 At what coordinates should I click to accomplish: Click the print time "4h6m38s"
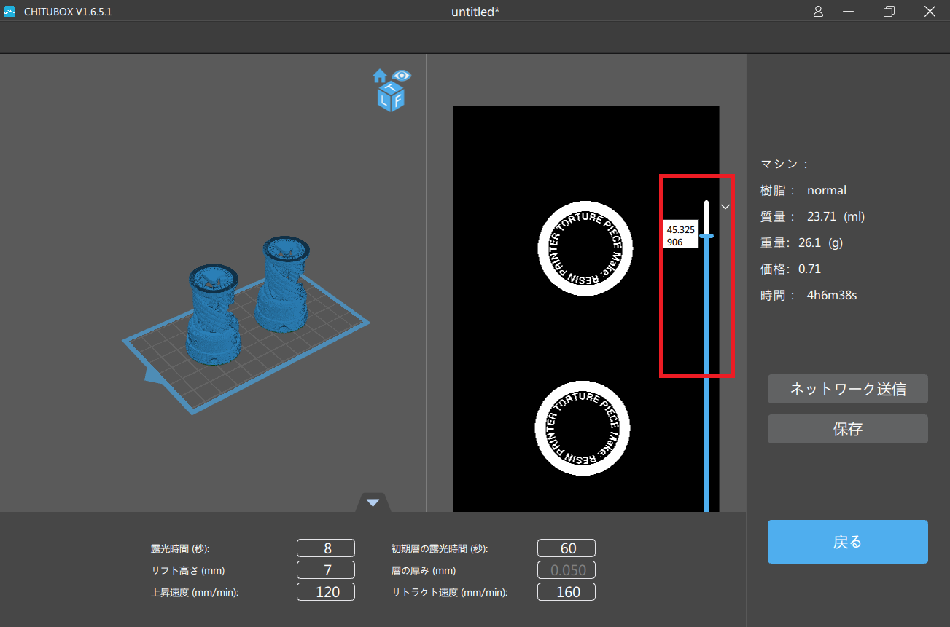[831, 296]
